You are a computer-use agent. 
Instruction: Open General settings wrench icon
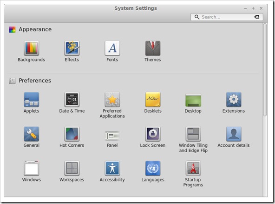point(32,134)
